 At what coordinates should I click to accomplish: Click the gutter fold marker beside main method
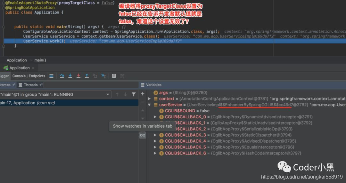click(x=4, y=27)
